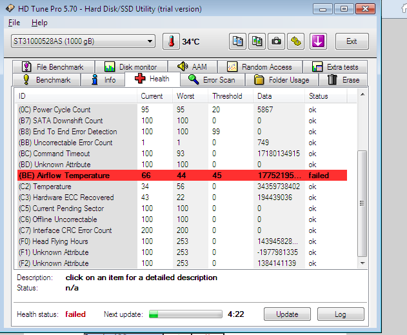Select the (F2) Unknown Attribute row
The height and width of the screenshot is (335, 407).
point(183,263)
